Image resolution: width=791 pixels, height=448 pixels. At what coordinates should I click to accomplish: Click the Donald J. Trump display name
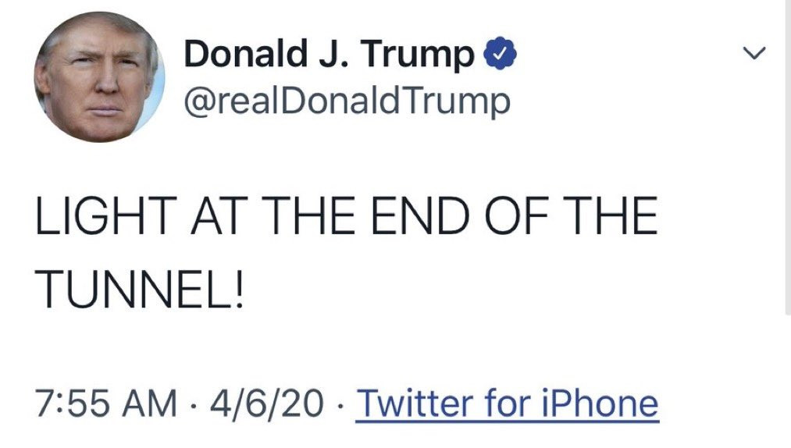coord(329,55)
